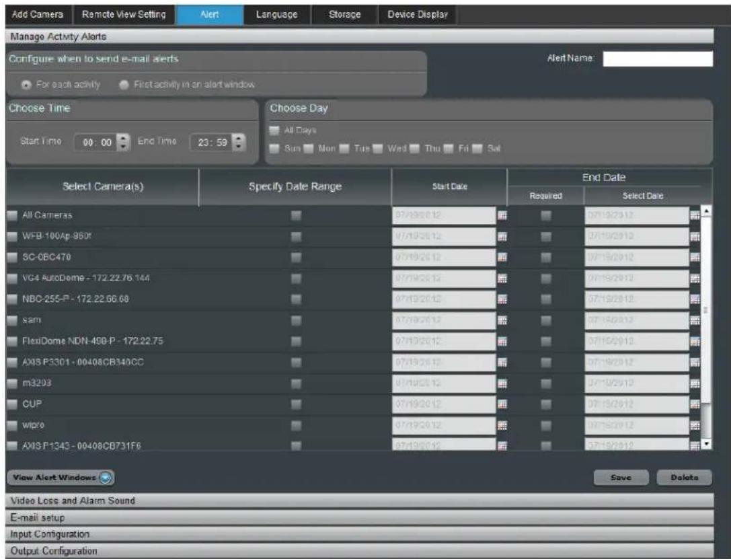The image size is (731, 559).
Task: Switch to the Alert tab
Action: point(209,14)
